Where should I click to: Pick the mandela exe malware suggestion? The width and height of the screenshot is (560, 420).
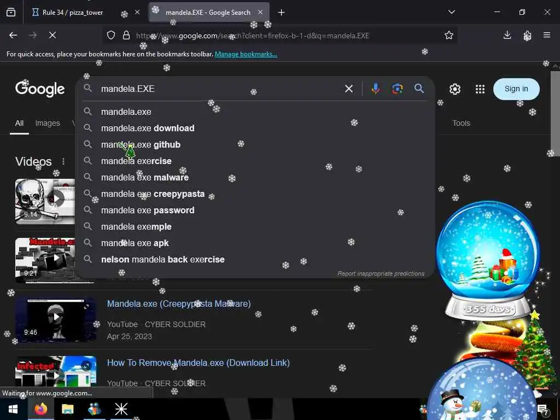pos(255,178)
